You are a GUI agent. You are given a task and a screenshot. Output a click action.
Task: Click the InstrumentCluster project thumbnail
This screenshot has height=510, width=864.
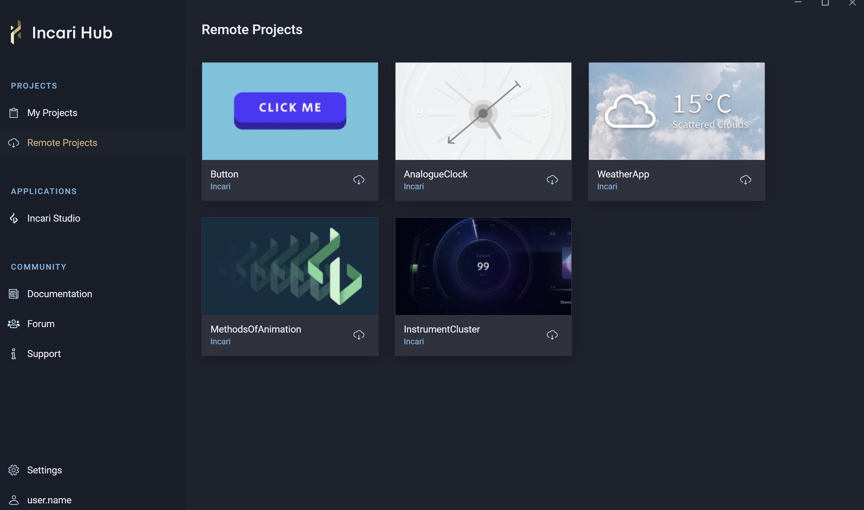[x=483, y=266]
